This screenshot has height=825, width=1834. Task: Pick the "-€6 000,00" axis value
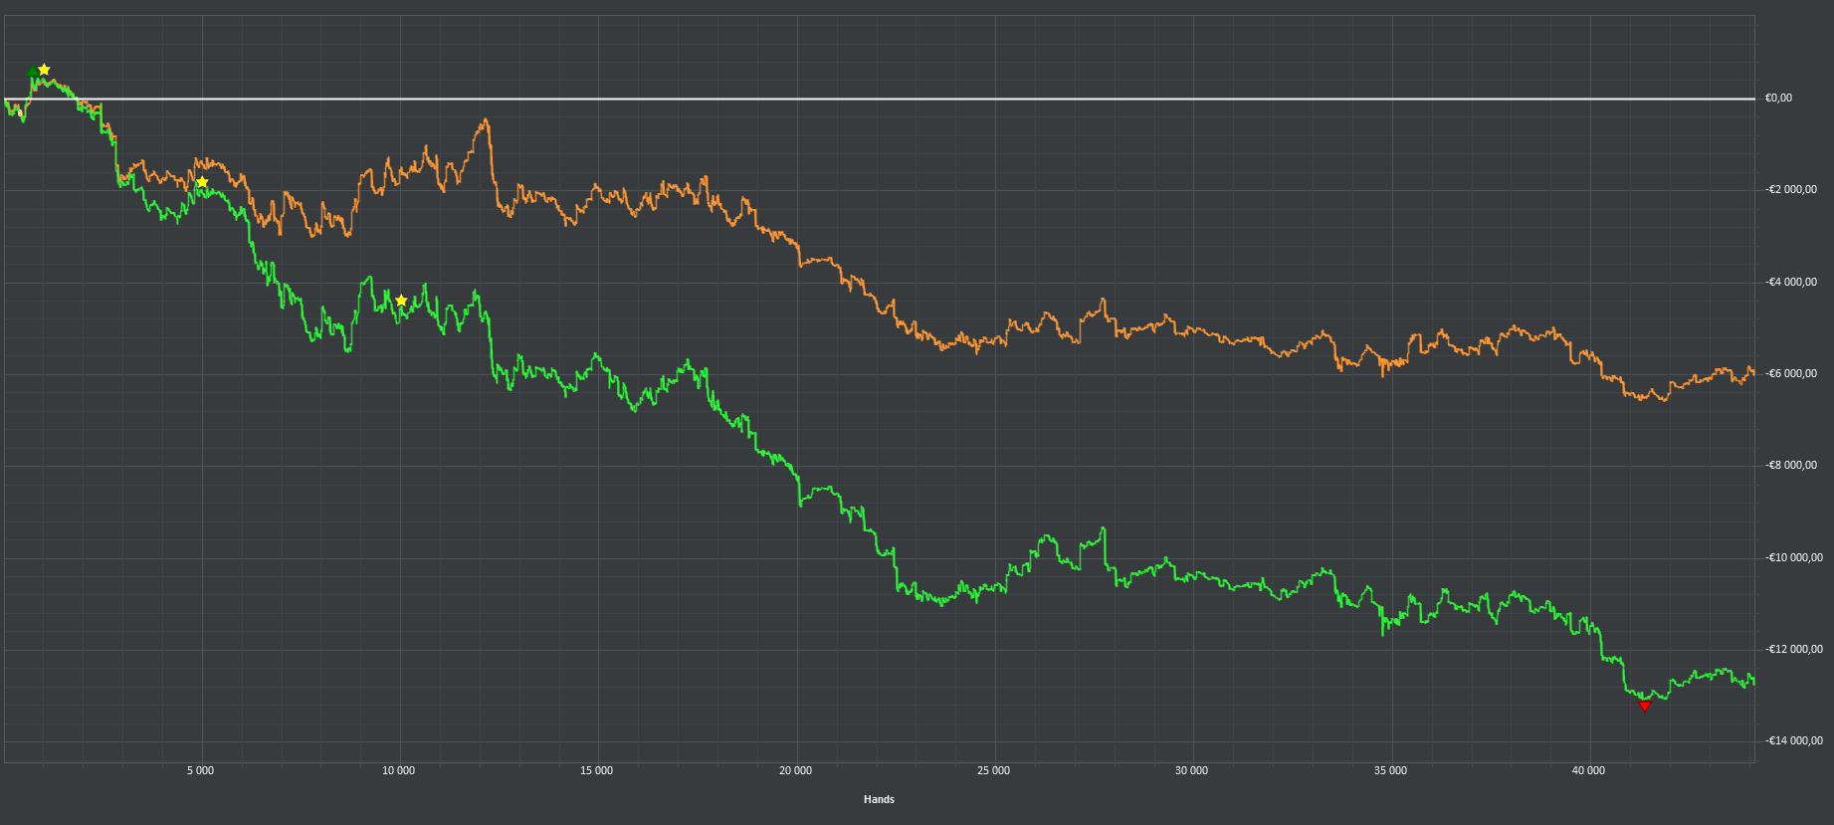pyautogui.click(x=1791, y=373)
